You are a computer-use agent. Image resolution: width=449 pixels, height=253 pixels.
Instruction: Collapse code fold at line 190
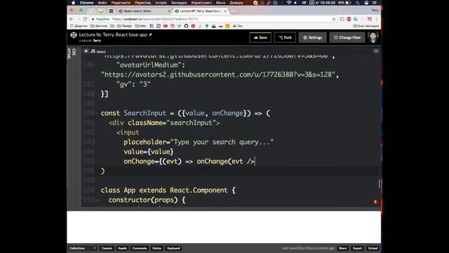click(x=98, y=113)
